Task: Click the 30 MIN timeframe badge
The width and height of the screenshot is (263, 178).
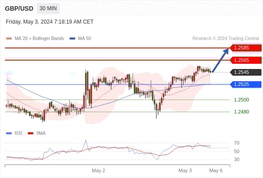Action: 48,8
